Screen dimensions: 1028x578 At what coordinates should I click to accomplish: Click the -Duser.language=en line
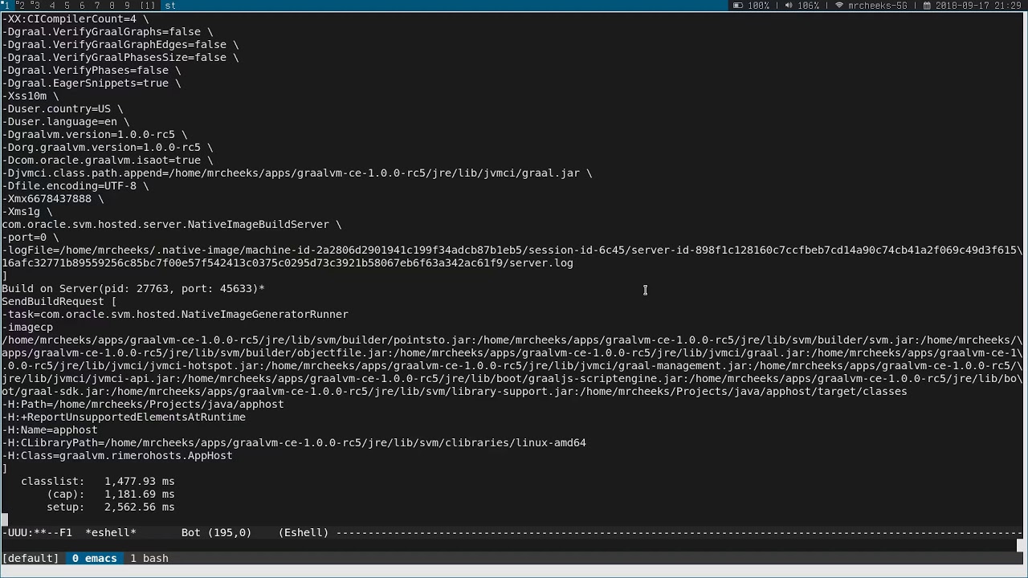(x=66, y=121)
